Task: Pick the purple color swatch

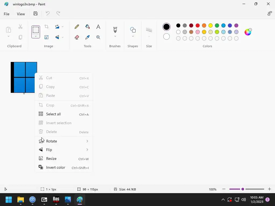Action: click(x=236, y=25)
